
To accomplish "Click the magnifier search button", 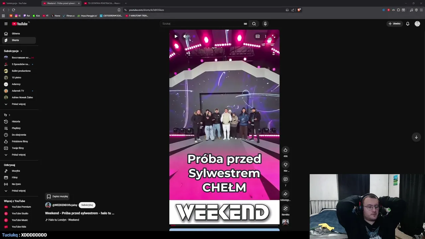I will coord(254,24).
